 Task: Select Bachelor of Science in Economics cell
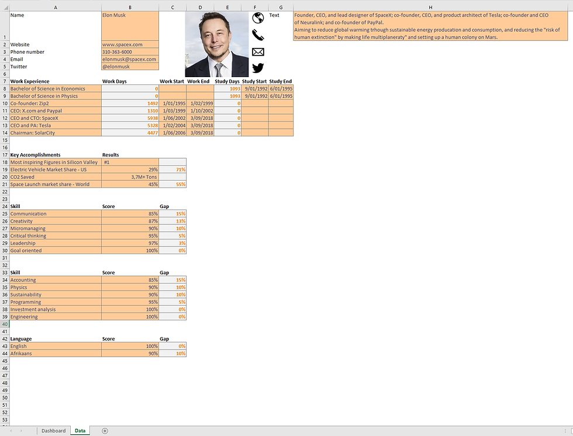pos(56,89)
